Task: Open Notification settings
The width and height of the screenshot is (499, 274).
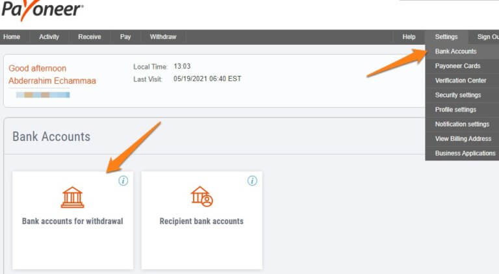Action: (462, 124)
